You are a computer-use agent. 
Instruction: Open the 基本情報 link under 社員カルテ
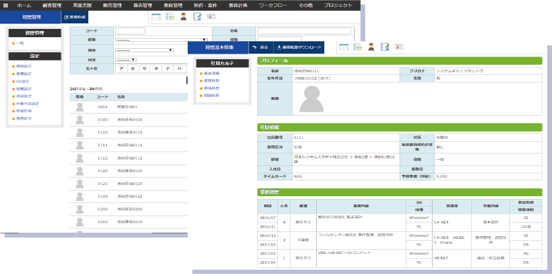[212, 74]
